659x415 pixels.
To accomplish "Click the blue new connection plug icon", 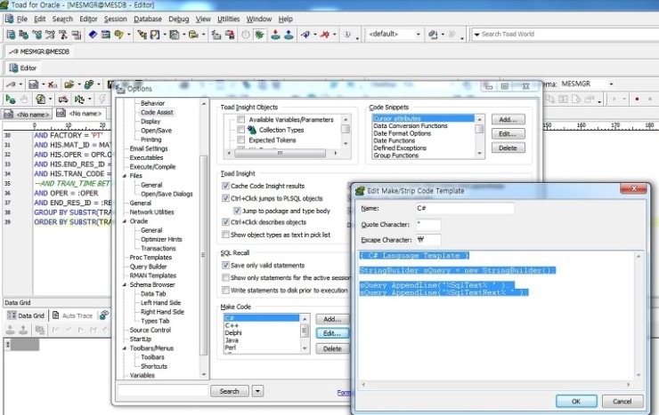I will click(x=305, y=35).
